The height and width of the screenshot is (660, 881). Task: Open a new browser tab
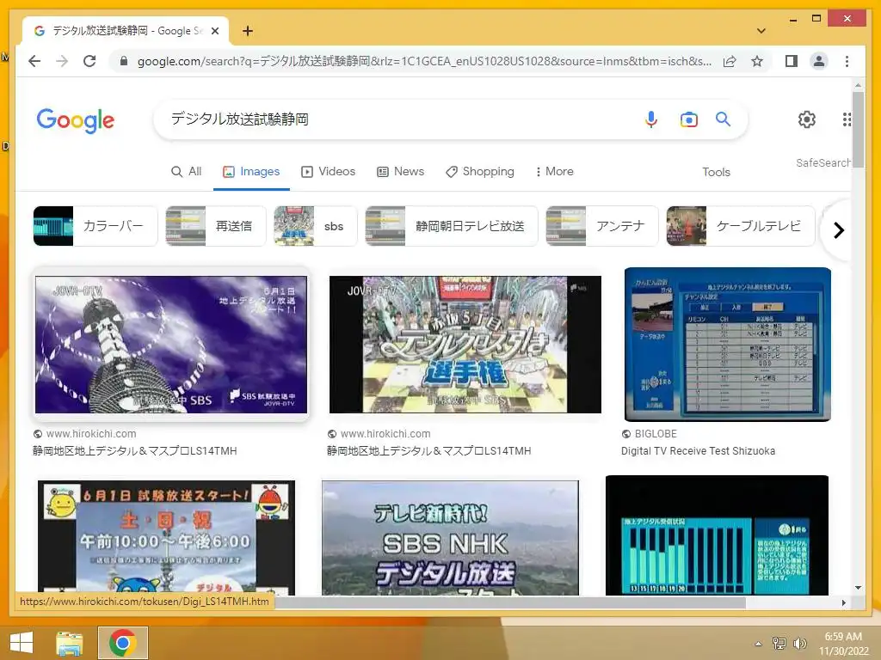click(x=247, y=31)
